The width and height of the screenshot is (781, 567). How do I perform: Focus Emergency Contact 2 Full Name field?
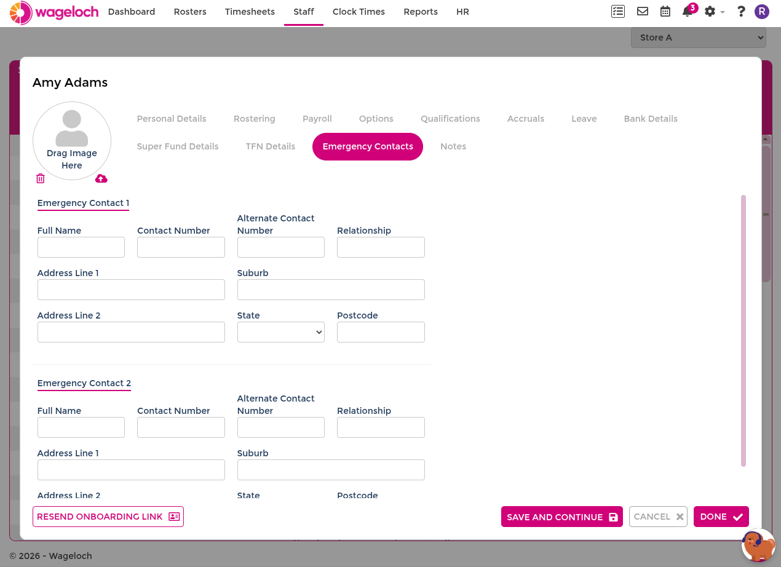(81, 427)
